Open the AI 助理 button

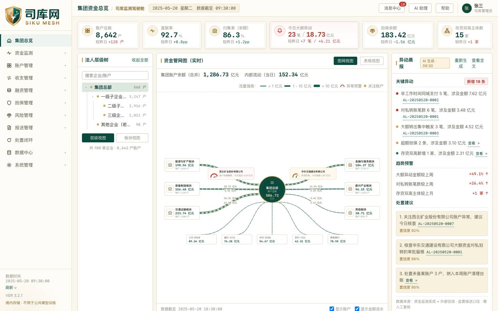tap(420, 8)
